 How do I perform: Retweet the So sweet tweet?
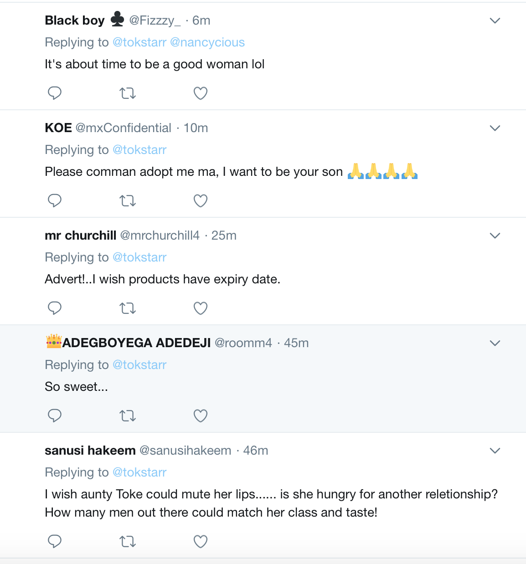[x=128, y=416]
